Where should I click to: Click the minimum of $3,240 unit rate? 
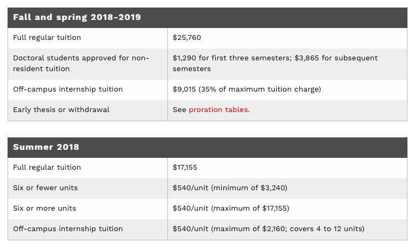click(230, 188)
